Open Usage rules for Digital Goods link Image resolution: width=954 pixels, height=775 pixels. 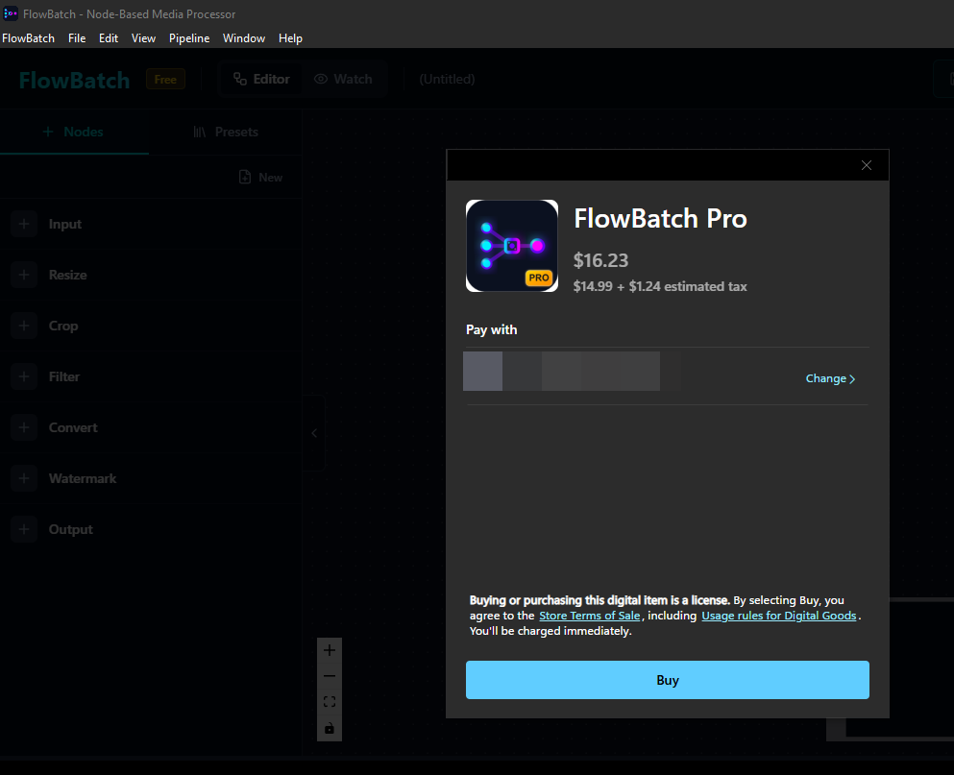(778, 616)
